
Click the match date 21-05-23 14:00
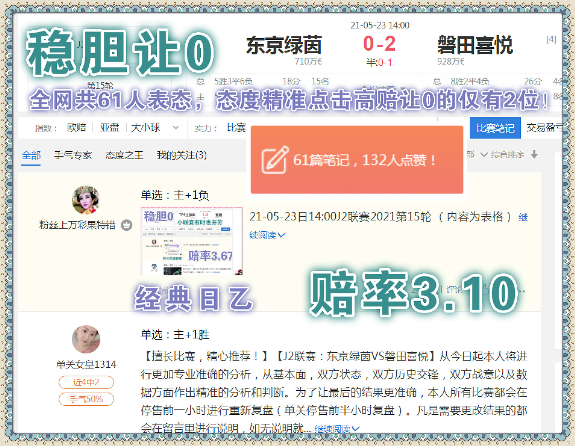(x=380, y=25)
